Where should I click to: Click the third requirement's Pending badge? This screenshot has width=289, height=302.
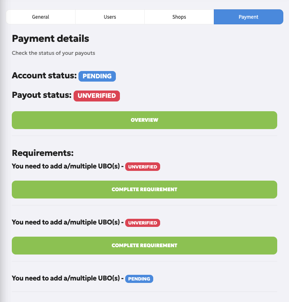point(139,278)
